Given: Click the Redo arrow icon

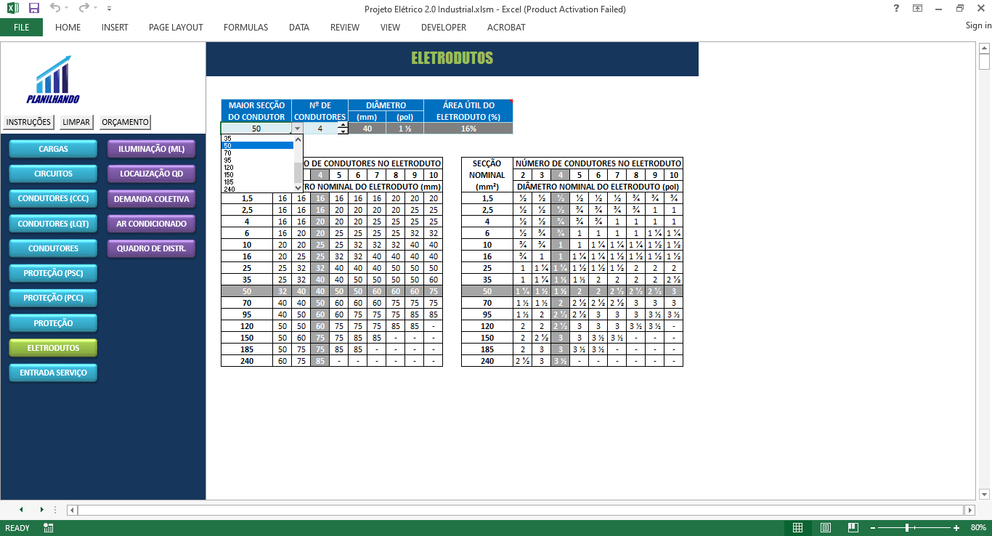Looking at the screenshot, I should (x=84, y=9).
